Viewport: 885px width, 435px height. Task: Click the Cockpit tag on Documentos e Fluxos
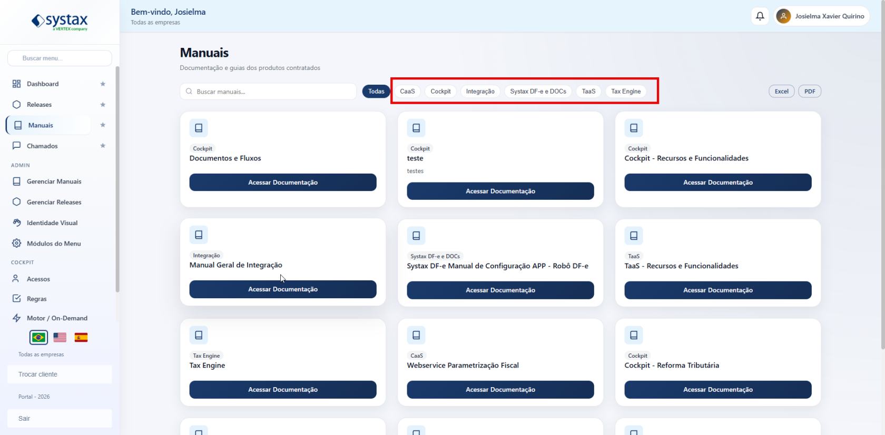click(x=203, y=149)
